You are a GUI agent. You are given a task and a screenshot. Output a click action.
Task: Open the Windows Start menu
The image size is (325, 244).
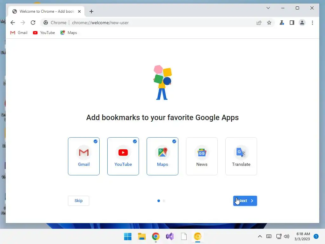128,236
